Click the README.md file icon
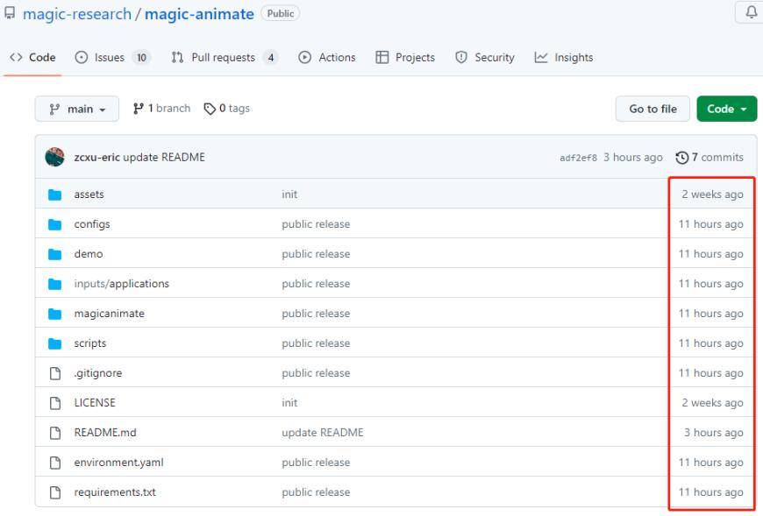This screenshot has width=763, height=516. point(55,433)
